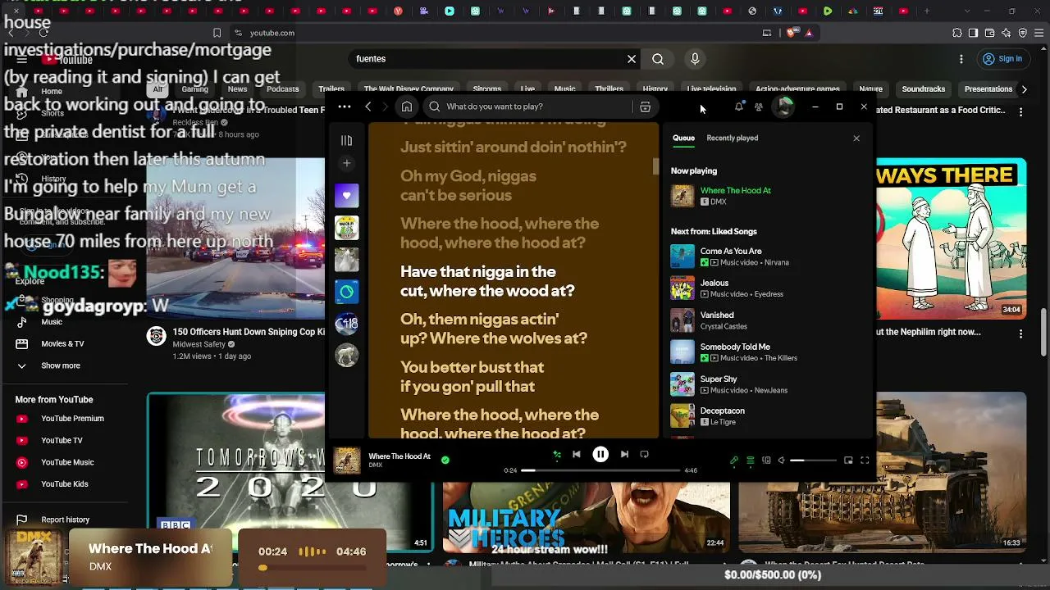1050x590 pixels.
Task: Open Liked Songs heart playlist
Action: 346,195
